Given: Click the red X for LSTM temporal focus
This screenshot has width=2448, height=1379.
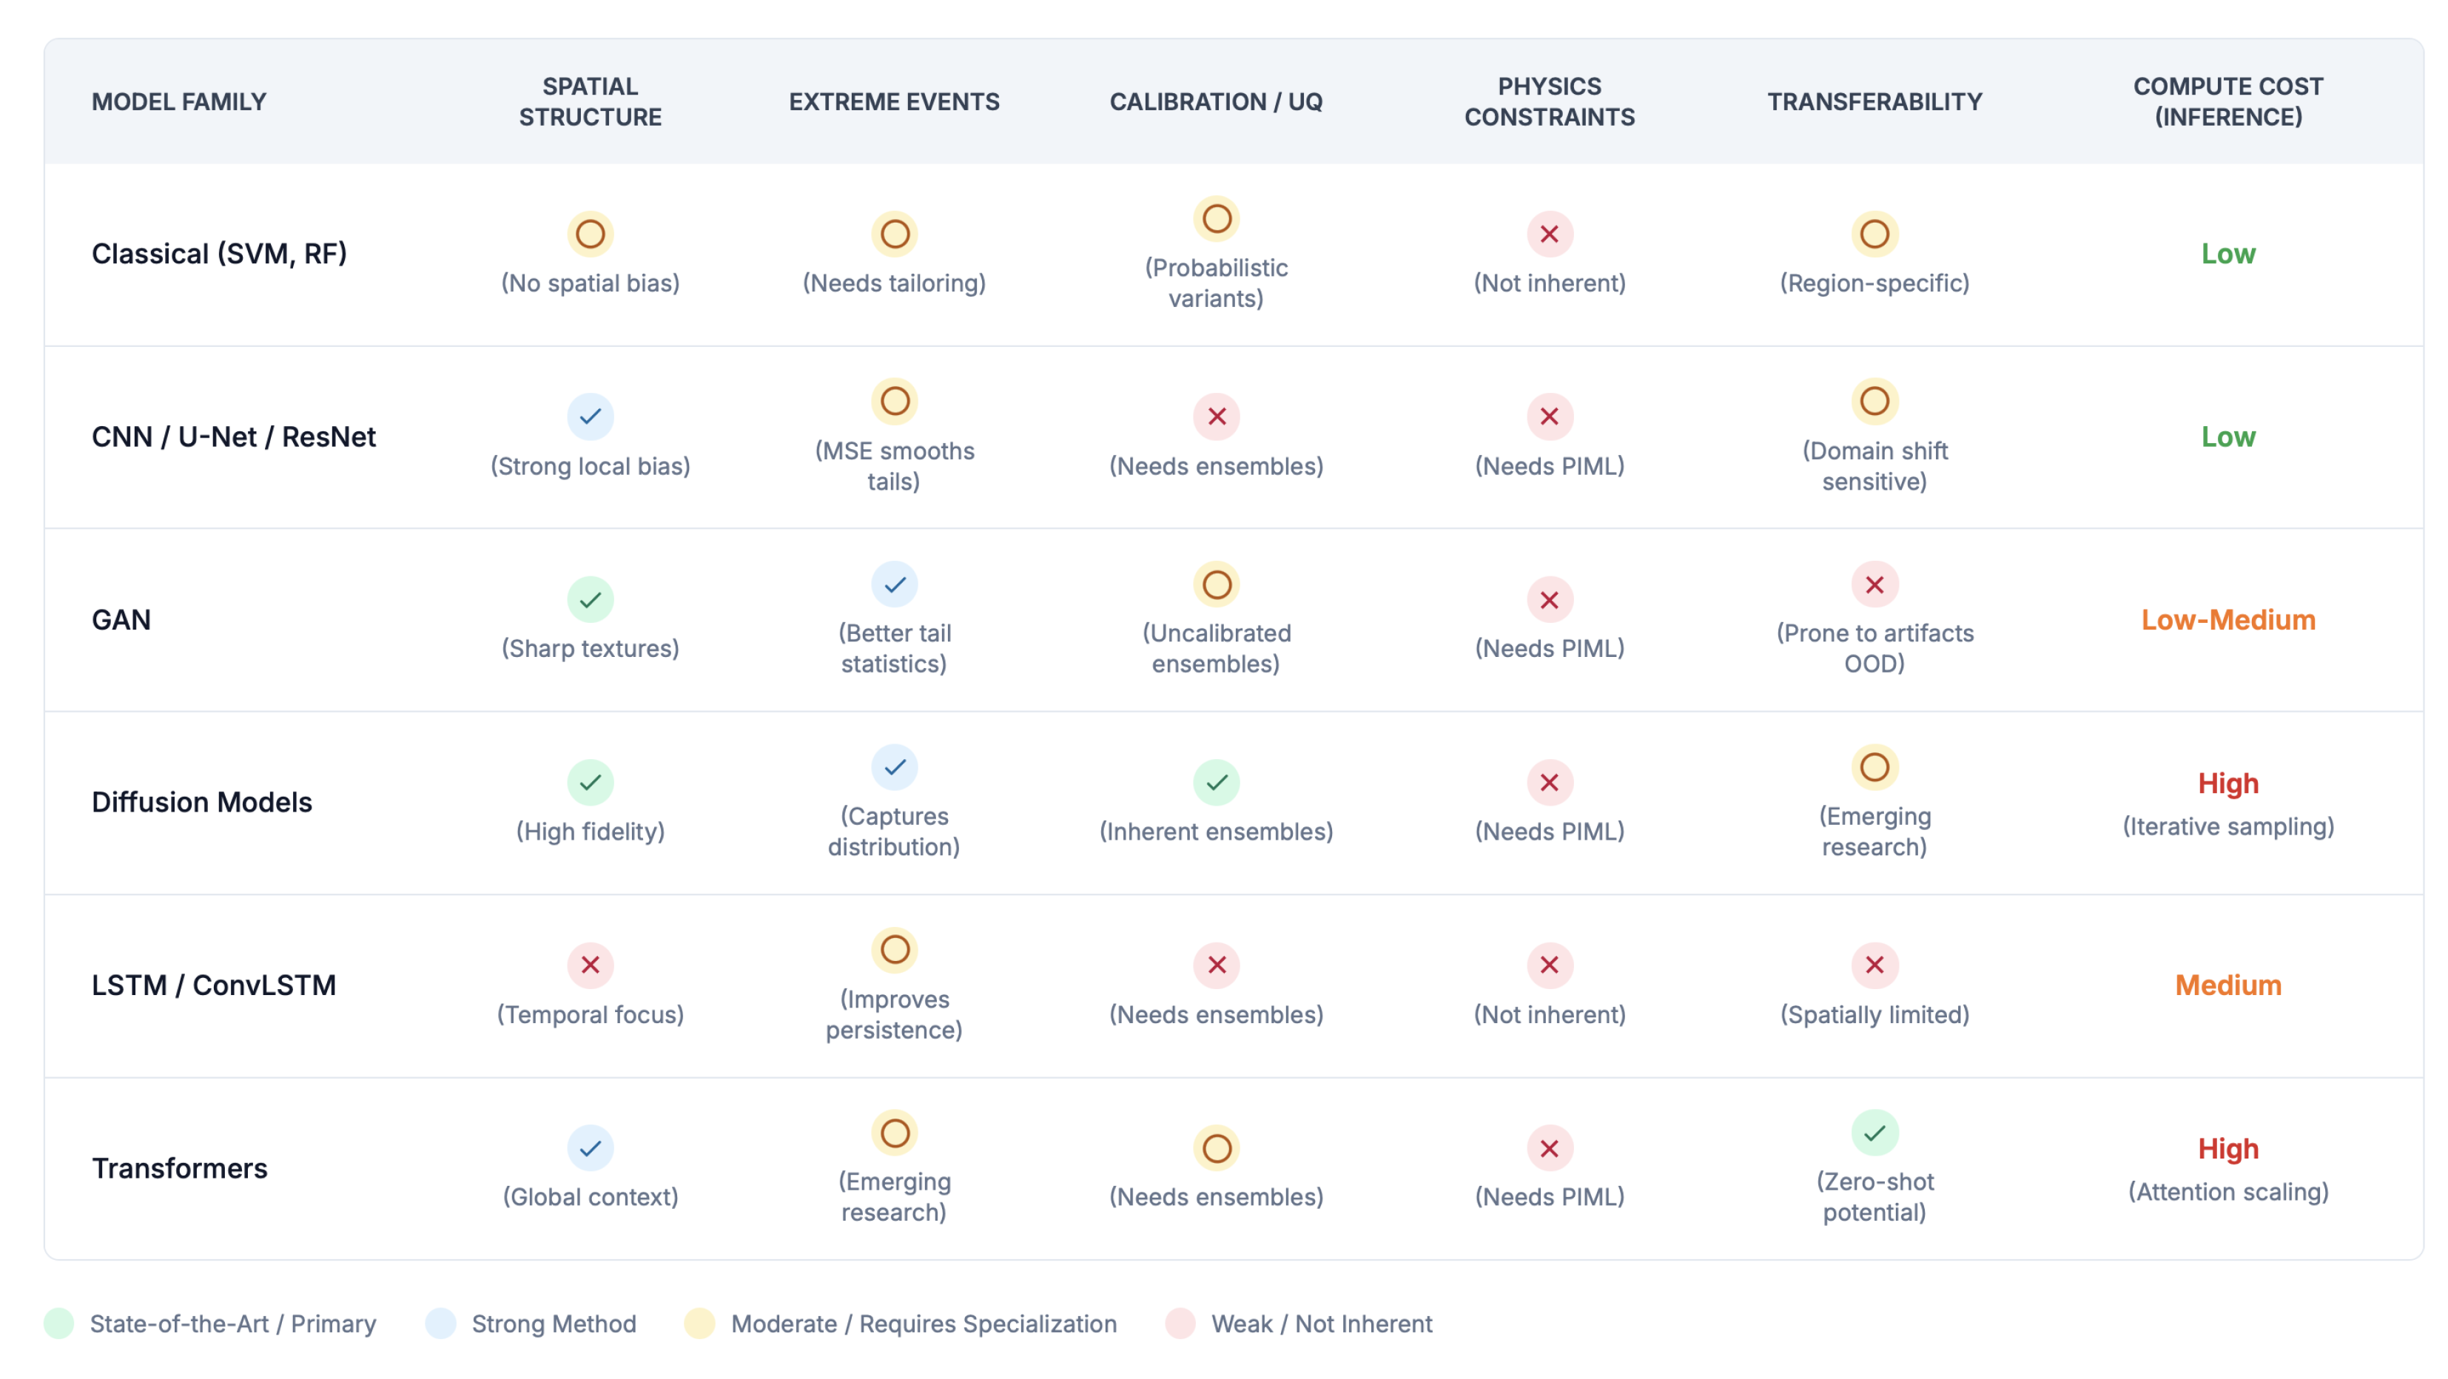Looking at the screenshot, I should 590,965.
